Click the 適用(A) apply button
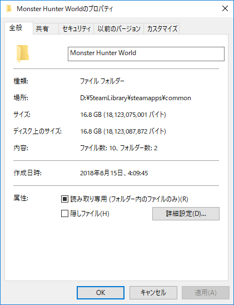Image resolution: width=234 pixels, height=305 pixels. (x=206, y=293)
